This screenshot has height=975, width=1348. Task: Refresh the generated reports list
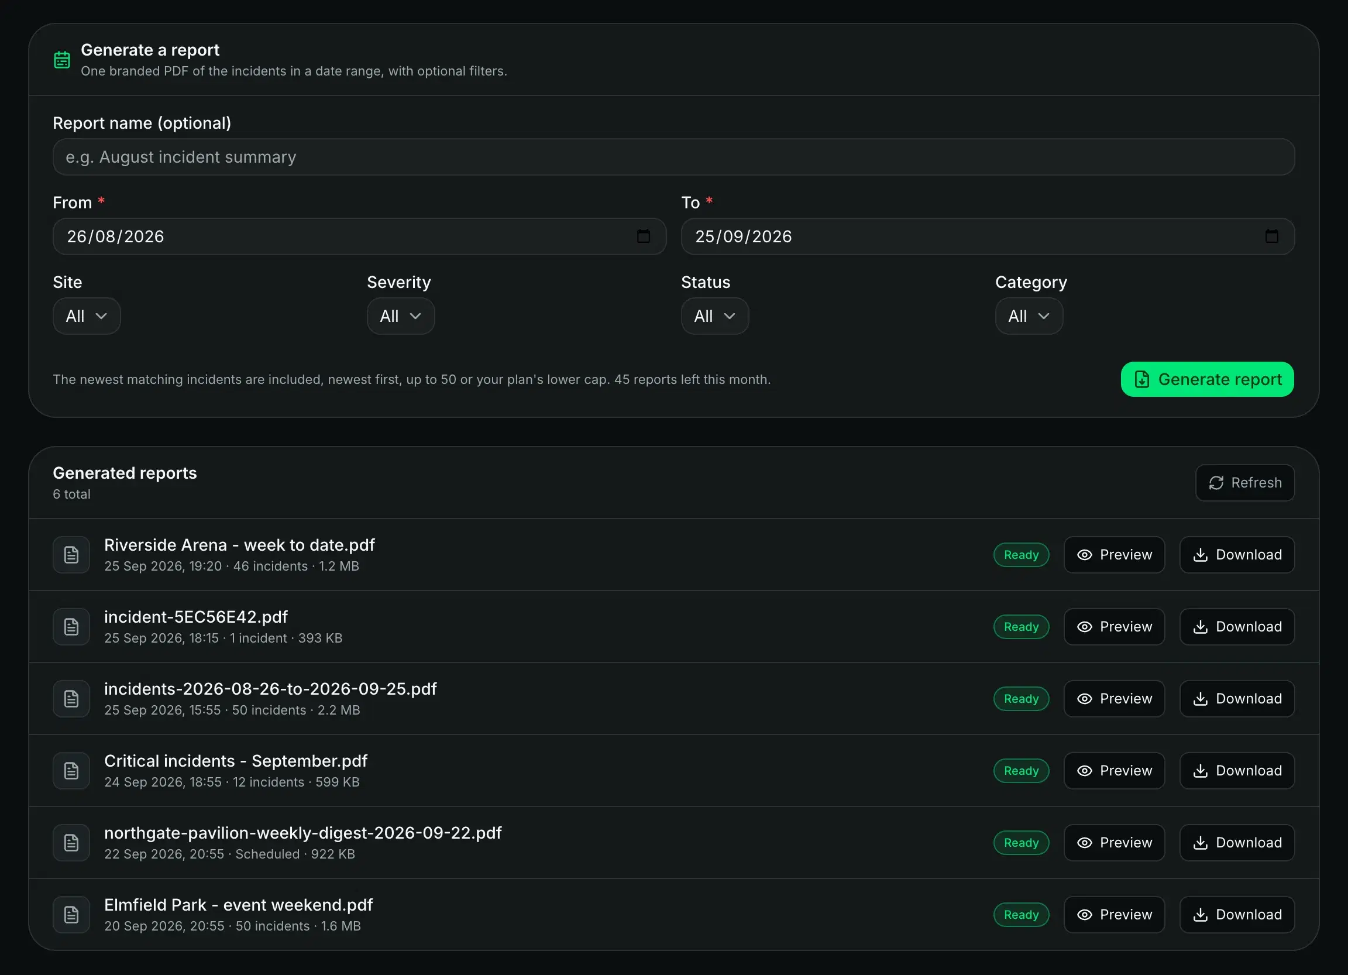(x=1244, y=483)
